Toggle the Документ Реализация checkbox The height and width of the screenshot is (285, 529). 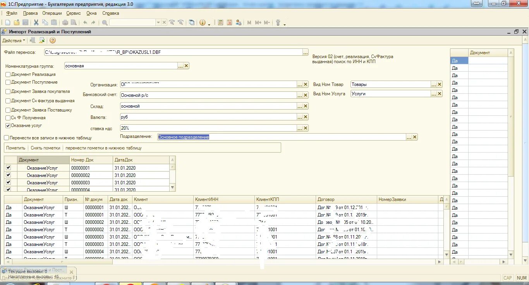pos(8,74)
